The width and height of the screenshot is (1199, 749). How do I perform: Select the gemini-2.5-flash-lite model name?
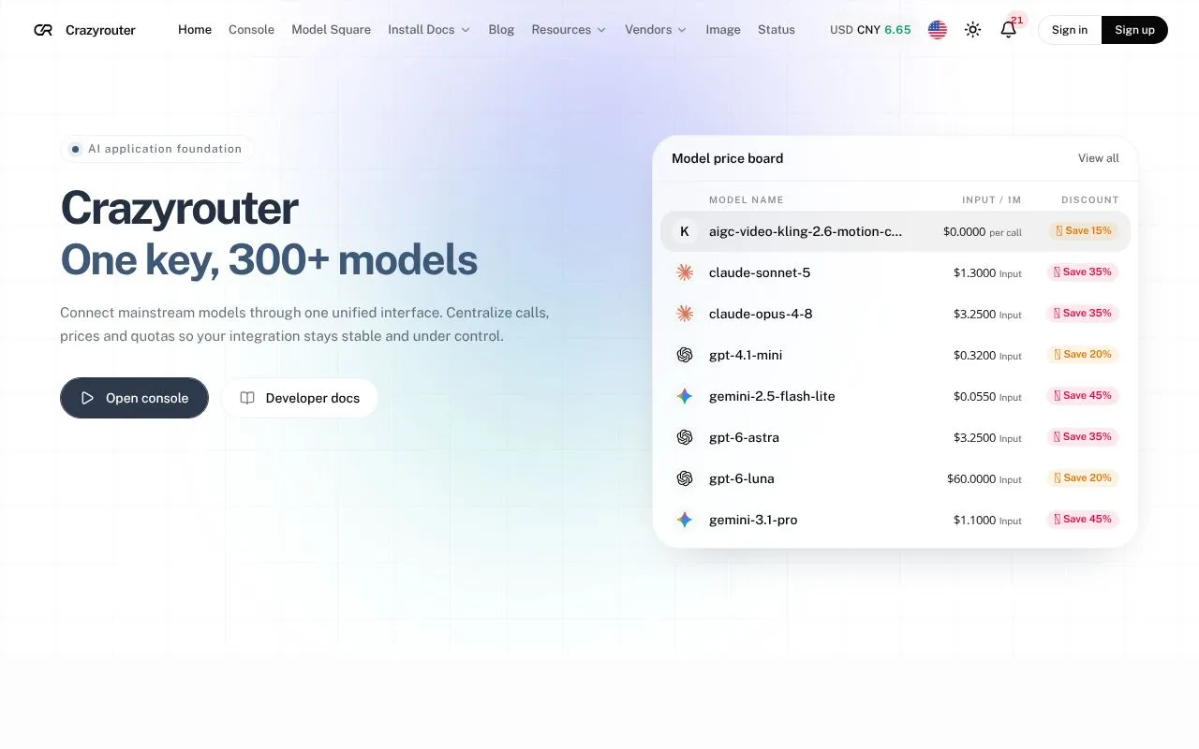pyautogui.click(x=772, y=396)
